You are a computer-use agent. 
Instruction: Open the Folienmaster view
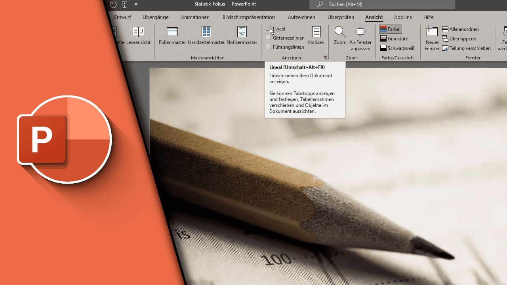[x=172, y=36]
